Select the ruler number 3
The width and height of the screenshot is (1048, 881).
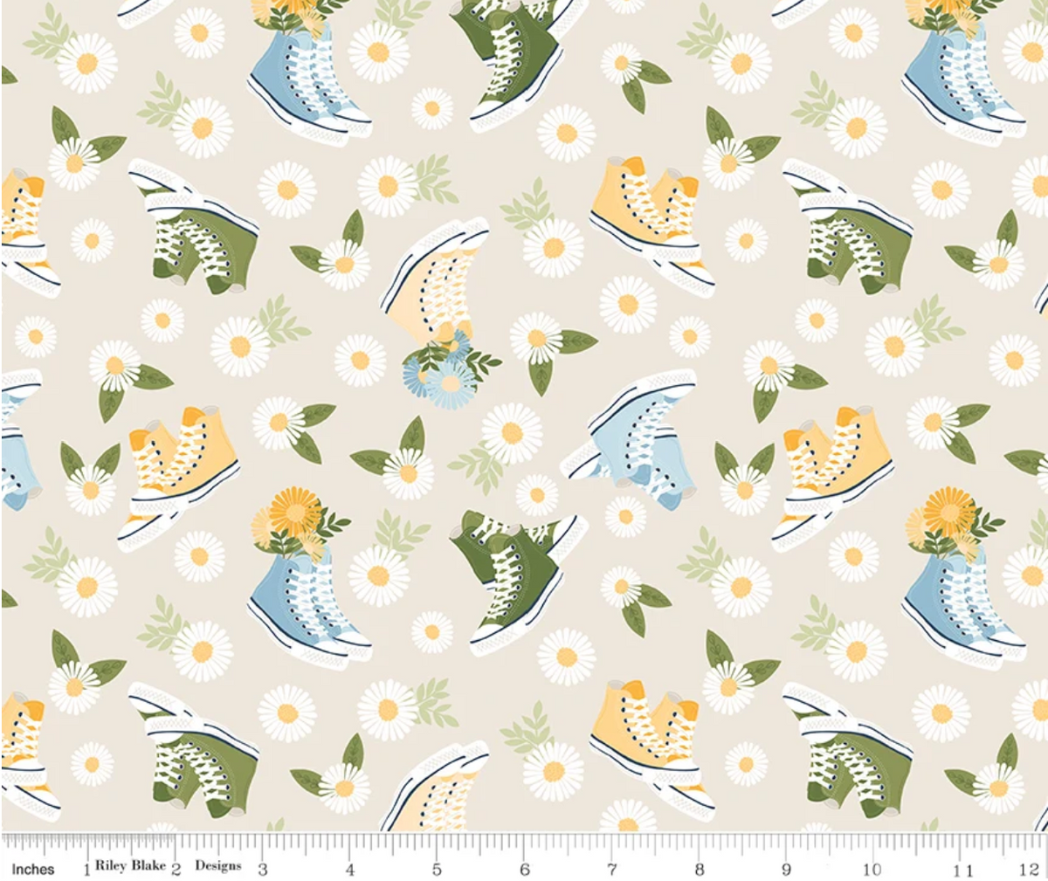(262, 871)
